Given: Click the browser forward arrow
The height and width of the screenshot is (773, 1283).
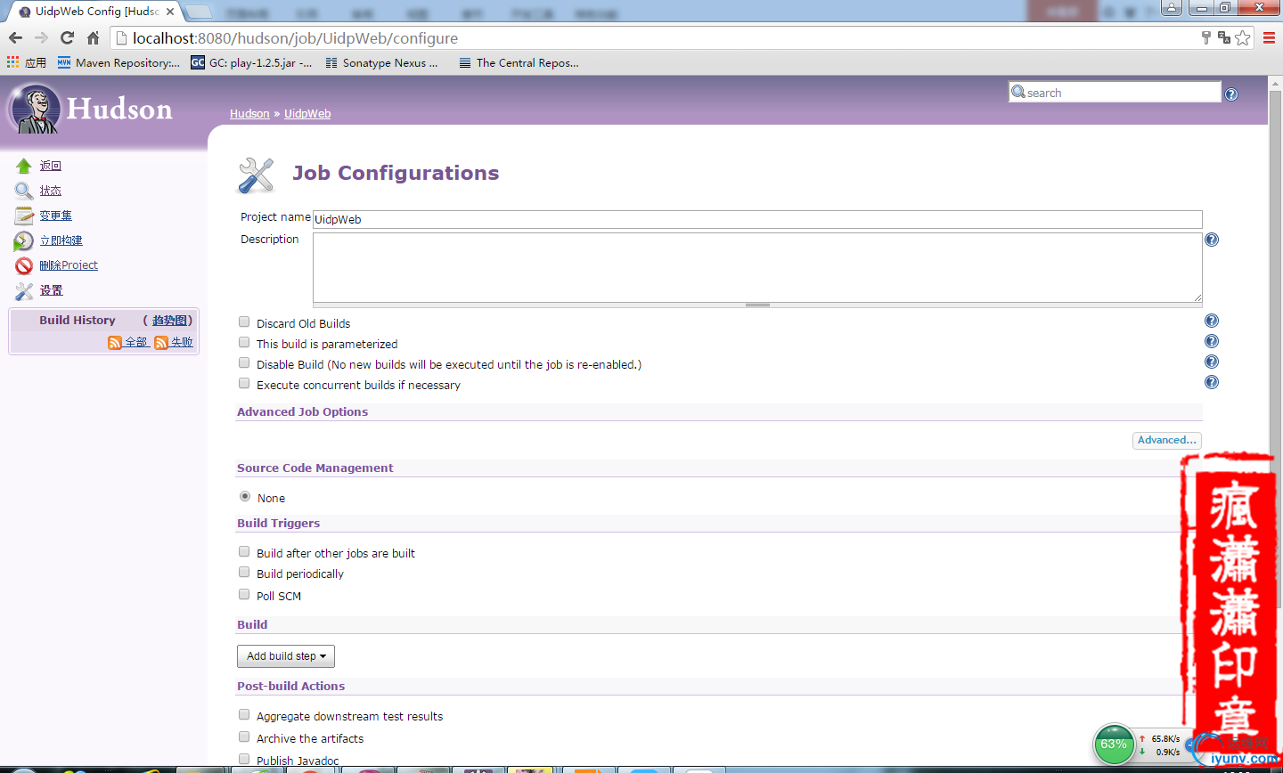Looking at the screenshot, I should pos(41,37).
